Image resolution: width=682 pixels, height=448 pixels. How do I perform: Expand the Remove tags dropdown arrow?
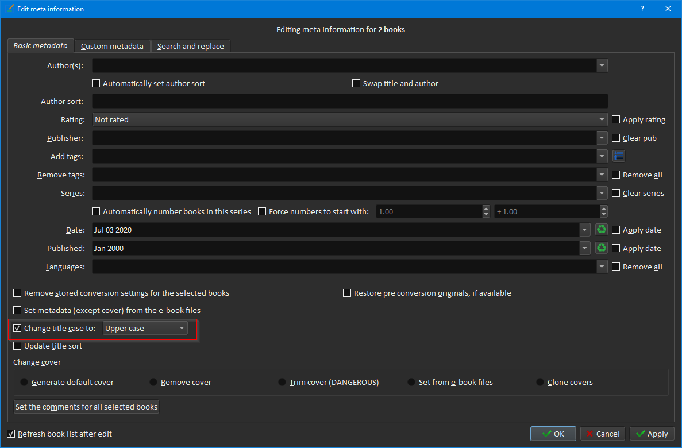pyautogui.click(x=602, y=175)
